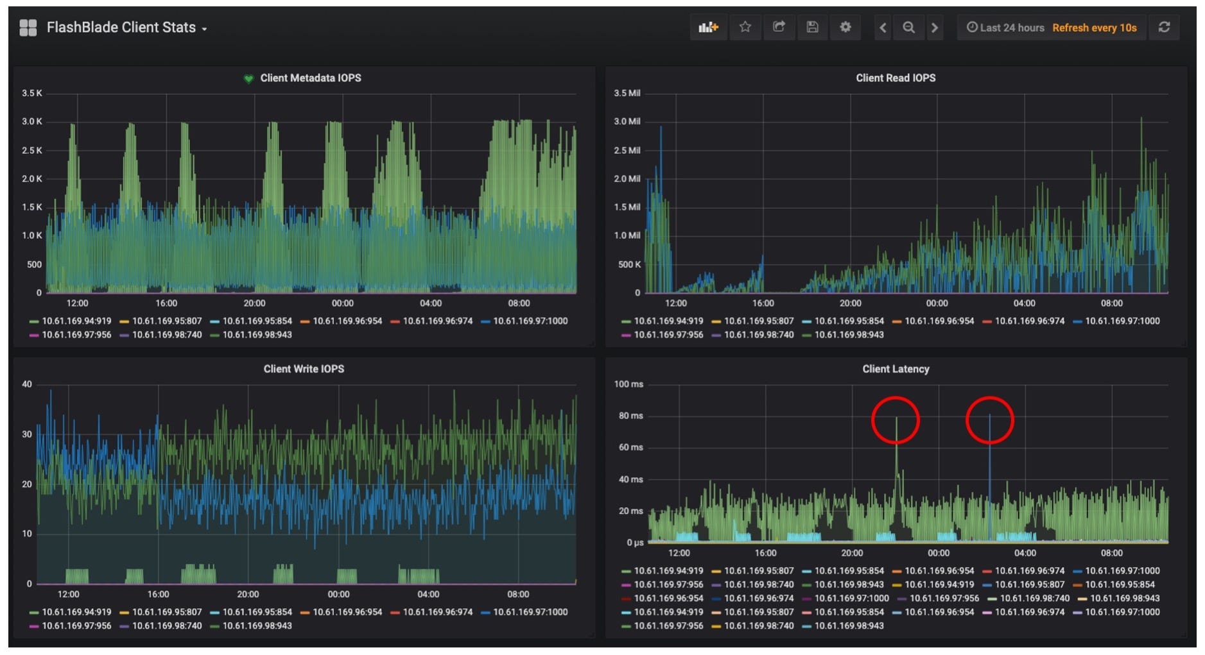This screenshot has height=655, width=1205.
Task: Click the Add panel icon
Action: click(x=708, y=28)
